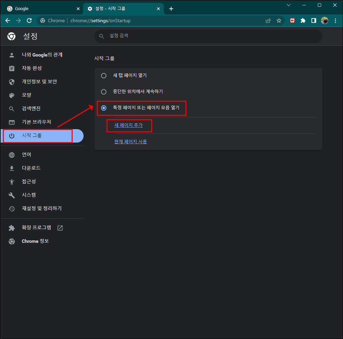Open a new browser tab
The width and height of the screenshot is (343, 339).
tap(171, 8)
